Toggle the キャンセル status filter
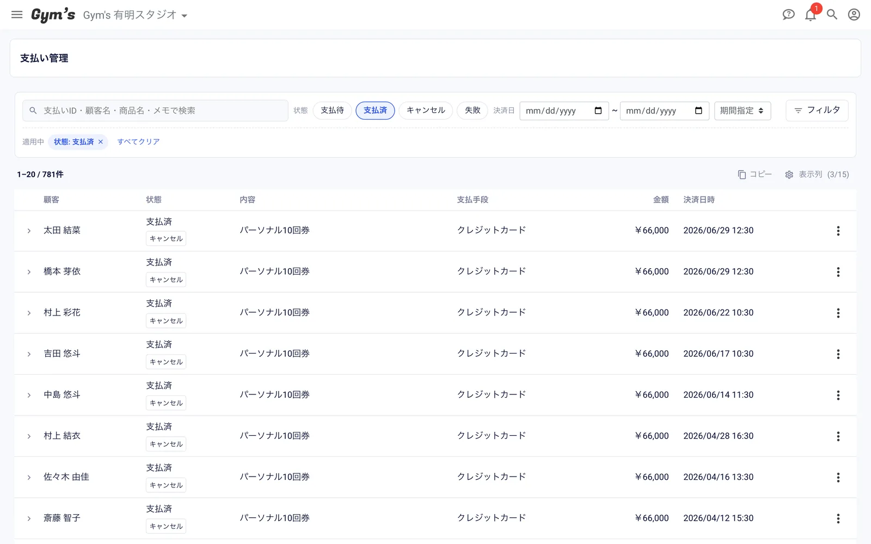Image resolution: width=871 pixels, height=544 pixels. click(x=426, y=110)
